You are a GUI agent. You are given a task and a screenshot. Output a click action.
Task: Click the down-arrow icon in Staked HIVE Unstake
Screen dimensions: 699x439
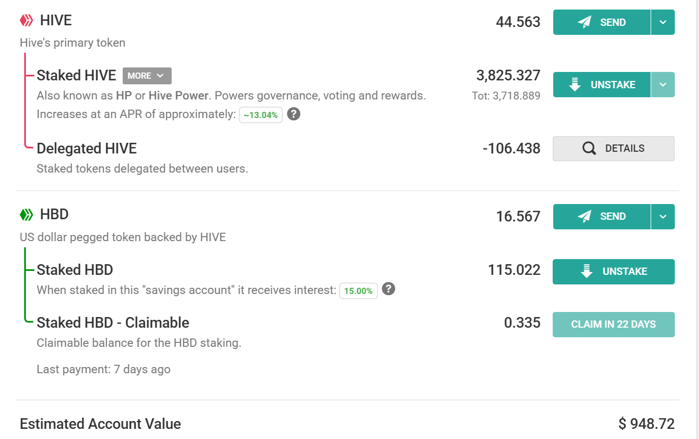[575, 85]
